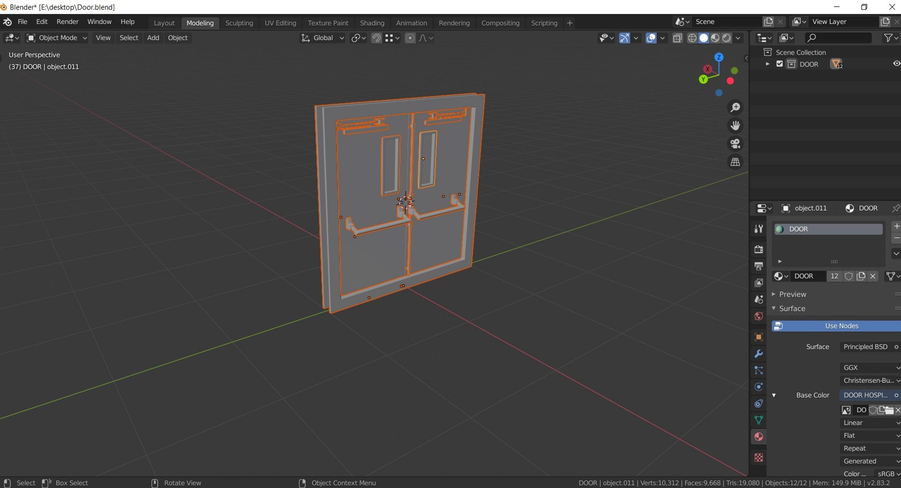Add a material slot with plus button

[x=896, y=226]
